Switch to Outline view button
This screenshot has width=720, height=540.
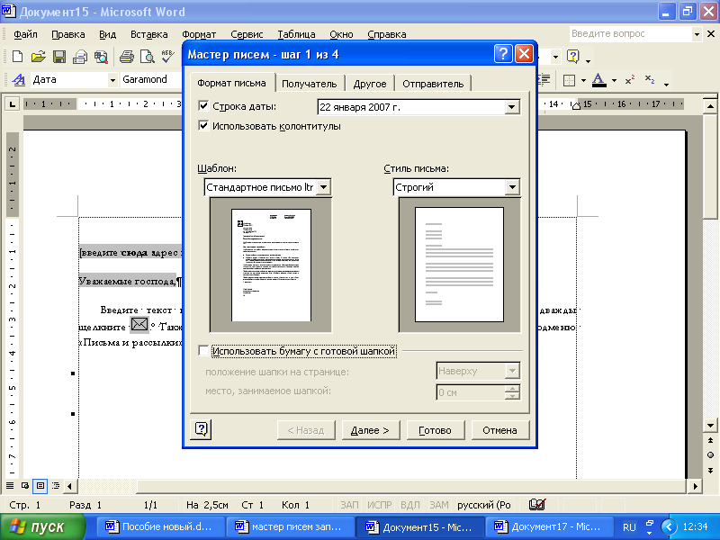click(56, 485)
